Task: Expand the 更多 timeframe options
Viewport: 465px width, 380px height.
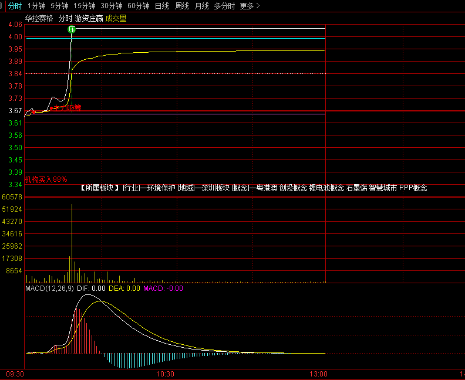Action: tap(250, 6)
